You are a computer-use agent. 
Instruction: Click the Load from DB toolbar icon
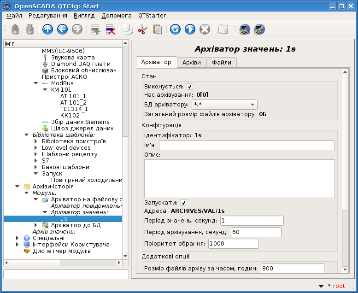pos(15,29)
